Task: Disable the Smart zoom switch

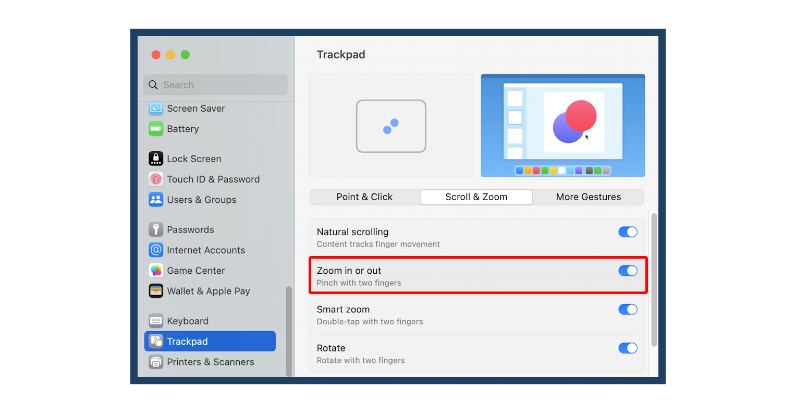Action: (628, 309)
